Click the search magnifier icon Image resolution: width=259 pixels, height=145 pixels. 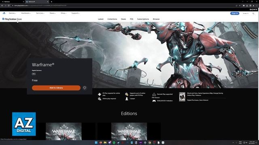tap(253, 13)
